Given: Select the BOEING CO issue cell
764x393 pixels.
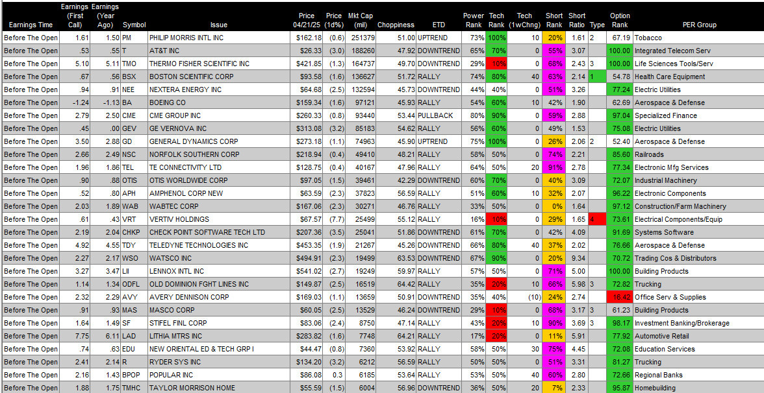Looking at the screenshot, I should (219, 102).
